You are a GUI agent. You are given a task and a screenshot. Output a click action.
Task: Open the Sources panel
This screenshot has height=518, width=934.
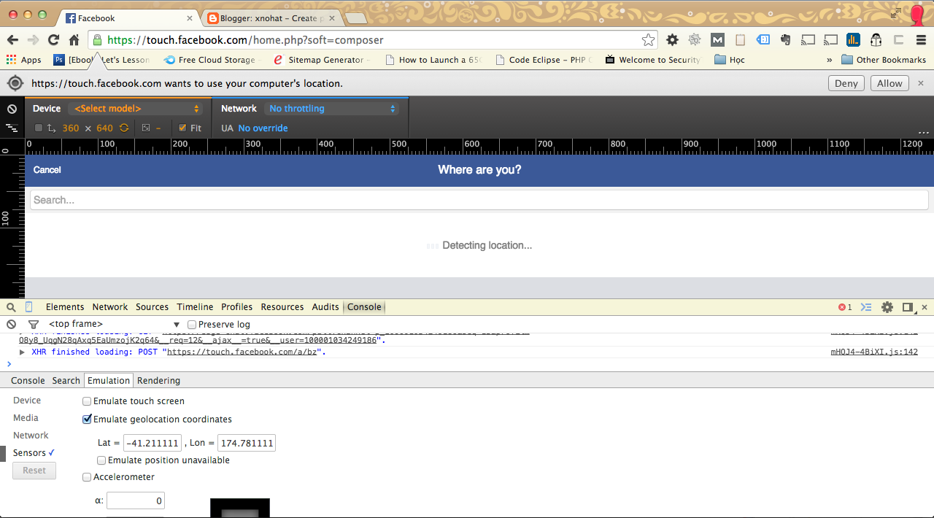pyautogui.click(x=152, y=307)
